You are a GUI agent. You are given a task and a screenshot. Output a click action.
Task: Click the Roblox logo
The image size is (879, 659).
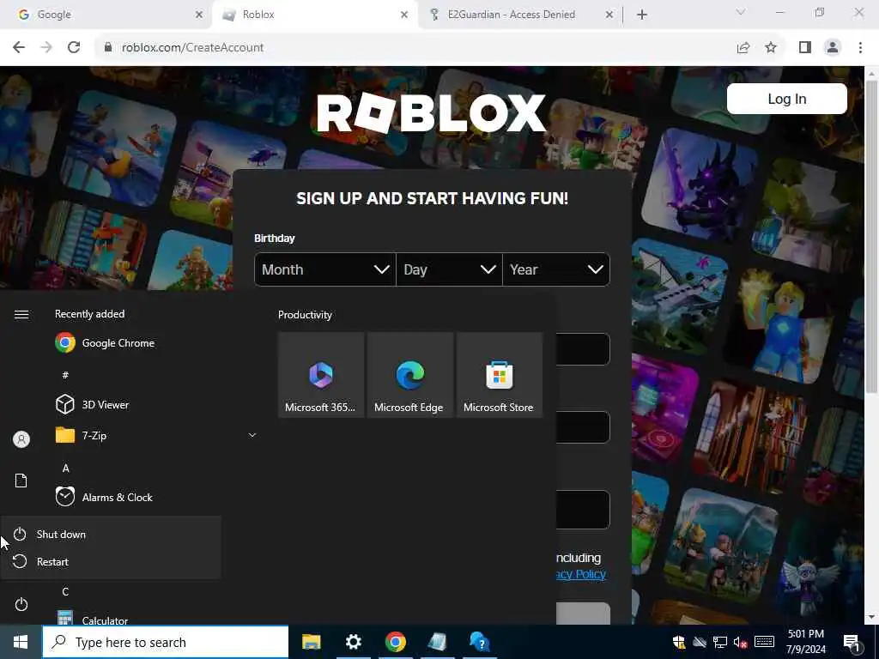pos(431,112)
